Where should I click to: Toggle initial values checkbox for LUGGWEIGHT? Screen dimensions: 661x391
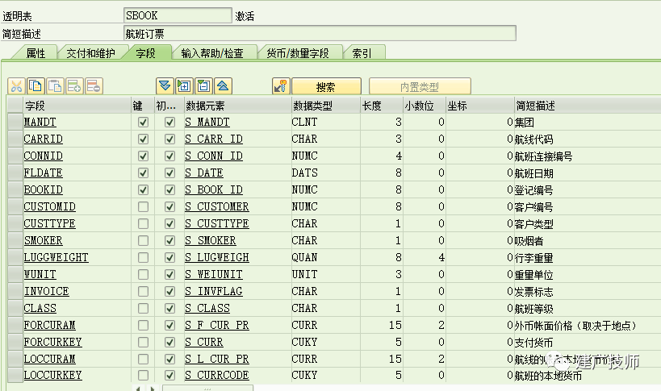(x=169, y=257)
